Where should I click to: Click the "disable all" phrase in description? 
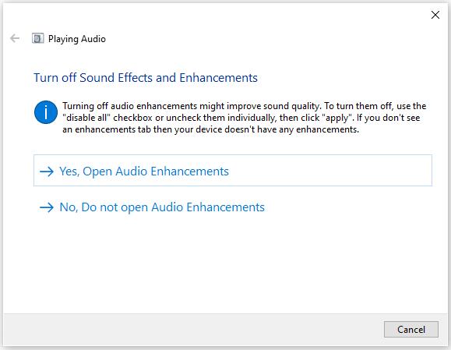point(86,118)
